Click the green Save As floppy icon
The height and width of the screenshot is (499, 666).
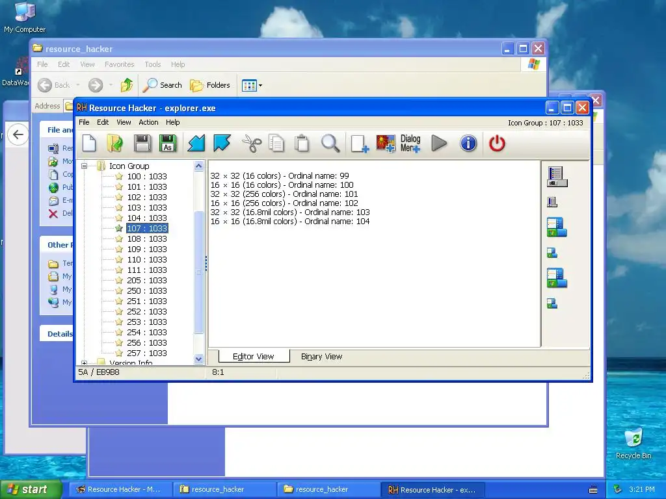[168, 144]
